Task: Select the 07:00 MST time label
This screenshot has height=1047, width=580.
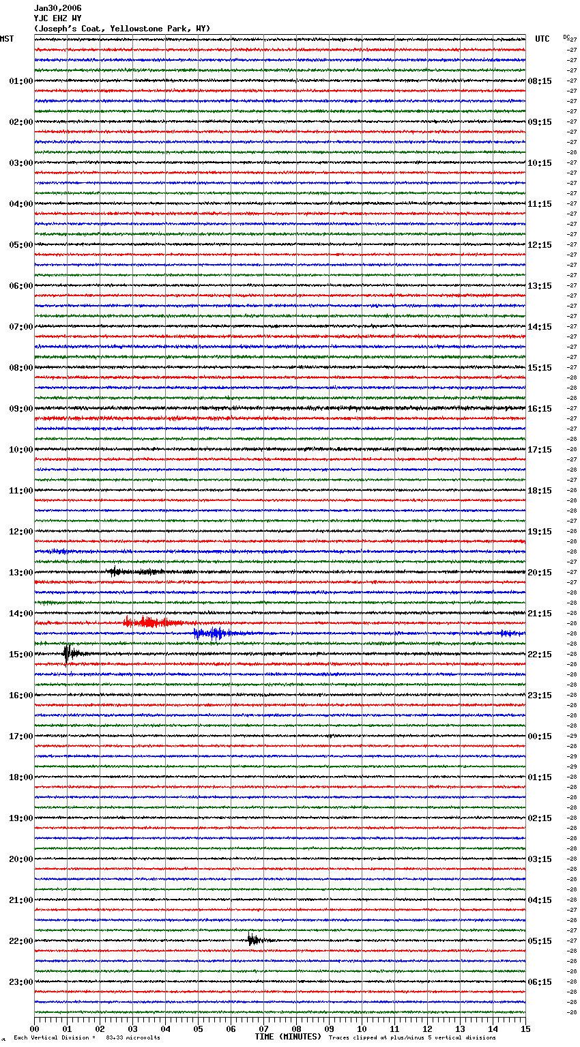Action: [x=21, y=327]
